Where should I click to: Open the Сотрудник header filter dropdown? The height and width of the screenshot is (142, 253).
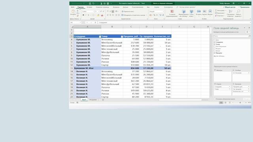coord(100,37)
